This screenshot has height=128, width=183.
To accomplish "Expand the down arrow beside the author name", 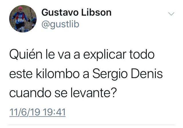I will pos(171,14).
